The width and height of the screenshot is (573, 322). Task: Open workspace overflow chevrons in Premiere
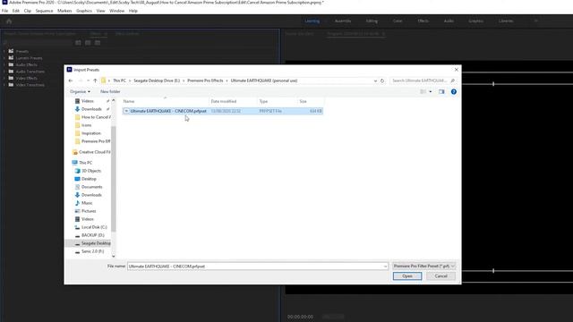536,21
